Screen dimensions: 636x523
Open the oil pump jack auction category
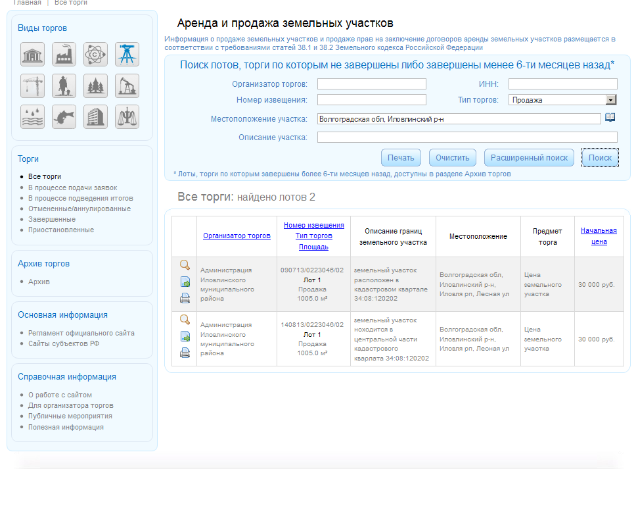[127, 86]
